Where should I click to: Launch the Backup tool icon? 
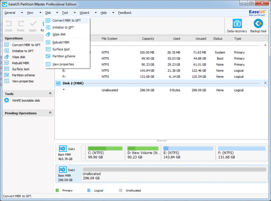pyautogui.click(x=258, y=24)
